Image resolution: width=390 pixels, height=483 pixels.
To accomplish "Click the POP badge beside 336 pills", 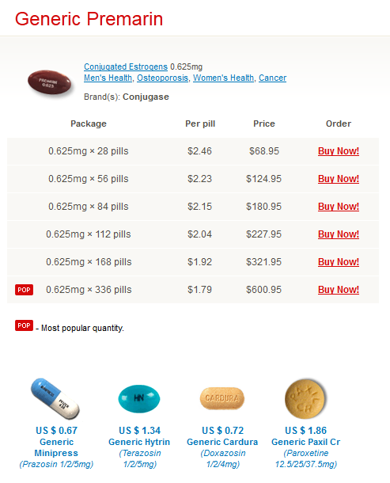I will coord(24,290).
